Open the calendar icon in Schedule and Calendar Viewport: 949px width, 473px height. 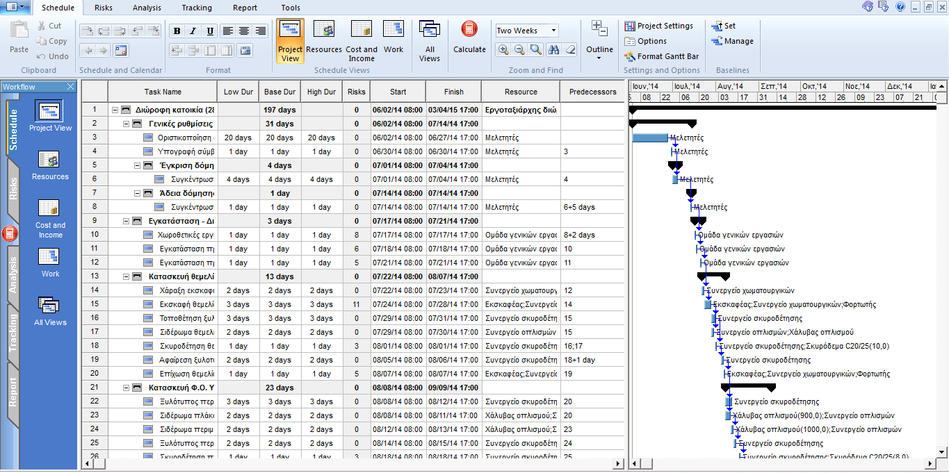tap(121, 51)
